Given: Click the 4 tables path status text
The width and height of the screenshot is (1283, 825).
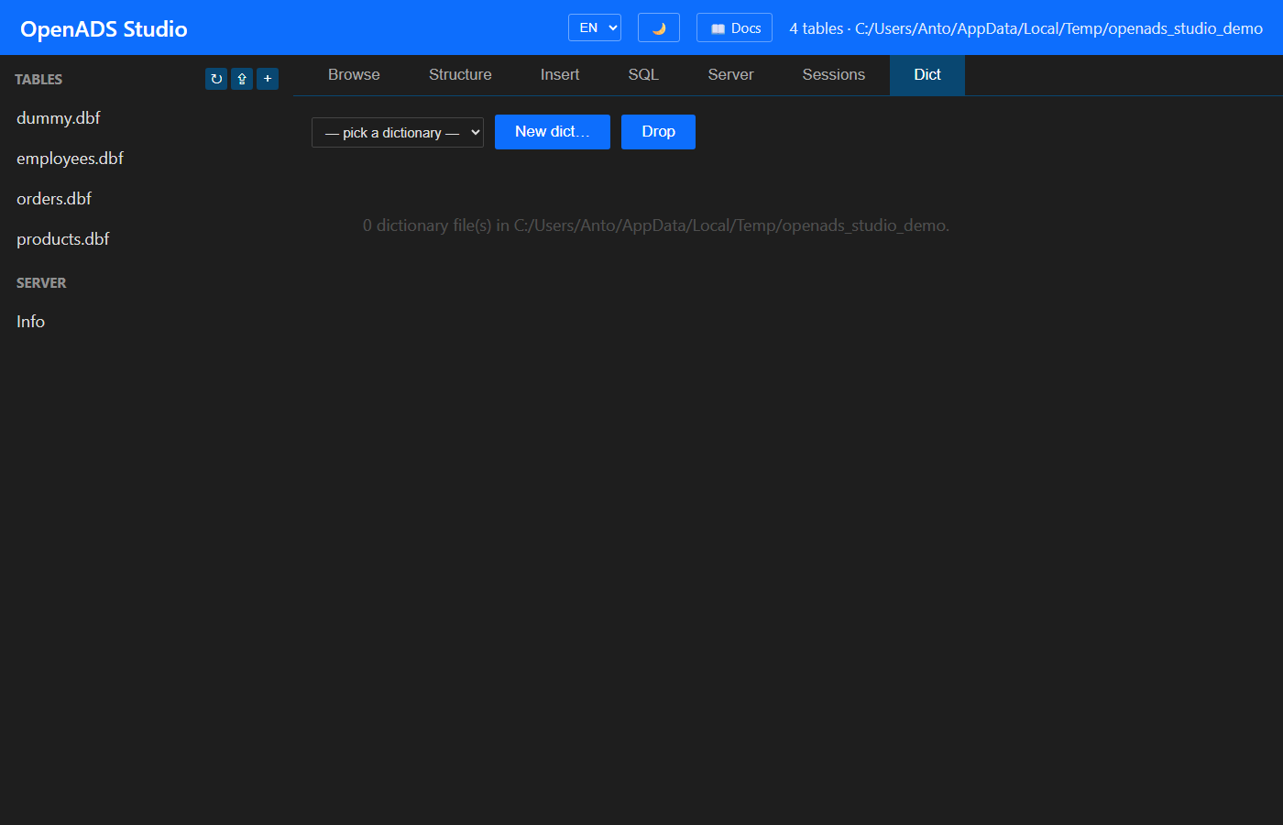Looking at the screenshot, I should point(1025,28).
